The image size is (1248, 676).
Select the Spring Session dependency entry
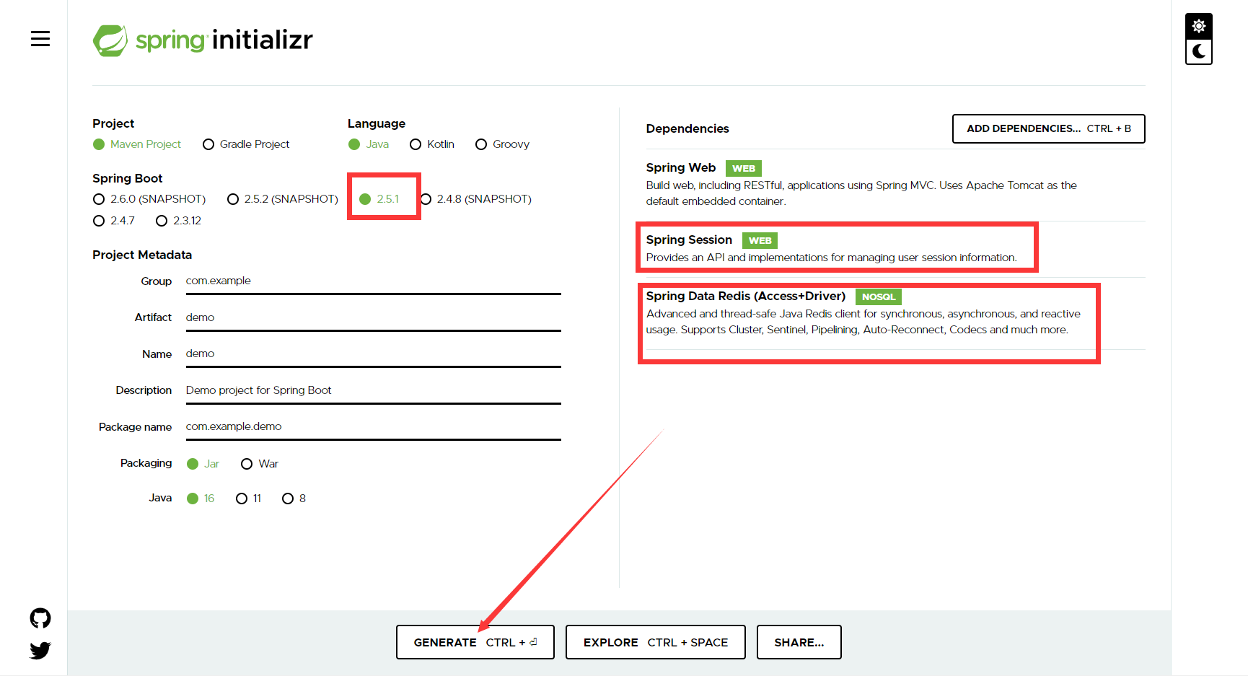click(895, 248)
